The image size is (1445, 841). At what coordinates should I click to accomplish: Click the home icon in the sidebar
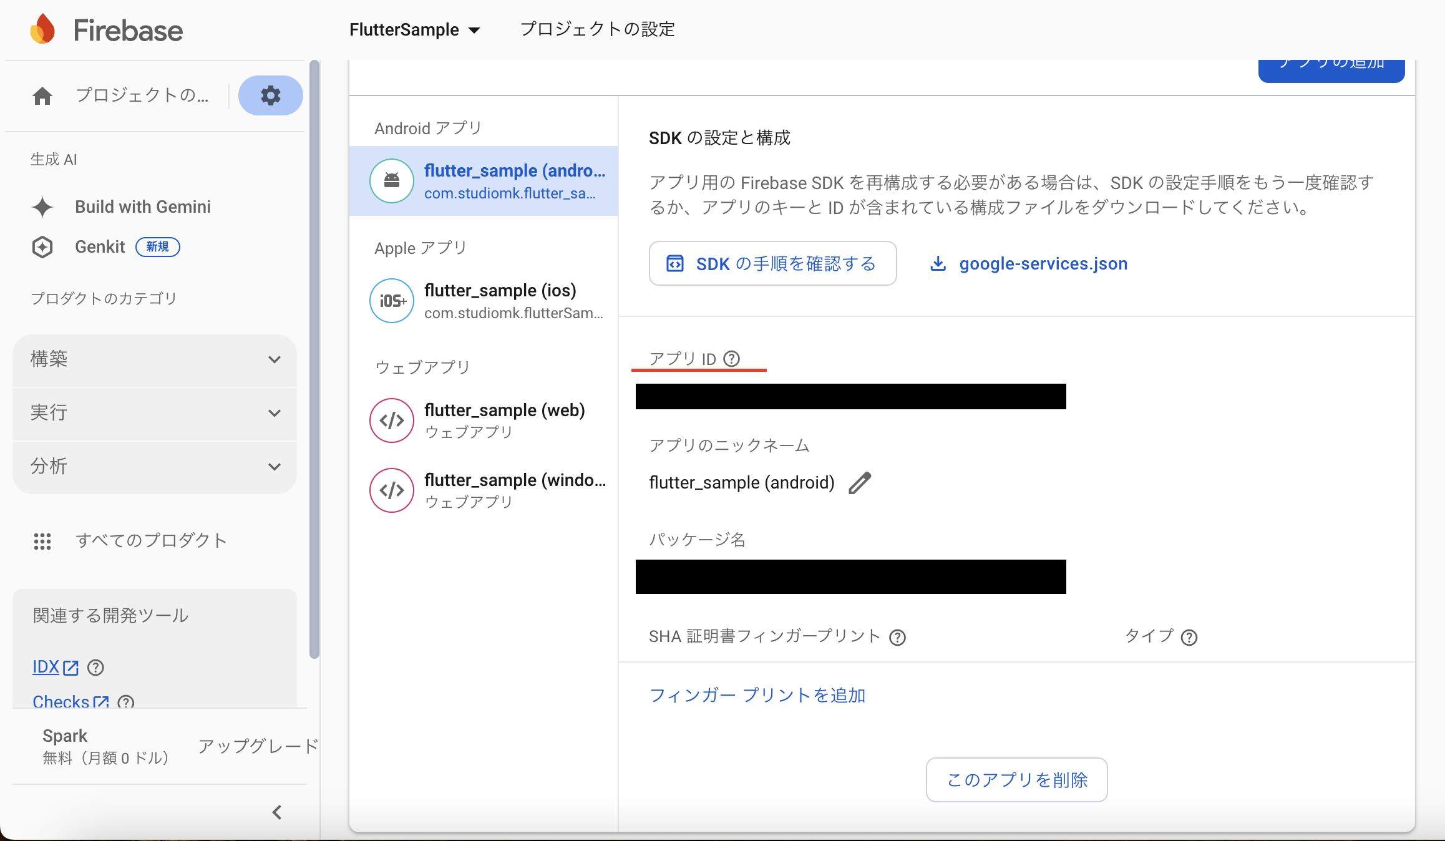point(42,95)
